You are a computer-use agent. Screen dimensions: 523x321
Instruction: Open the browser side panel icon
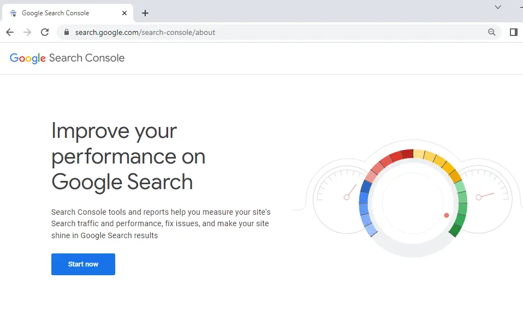513,32
